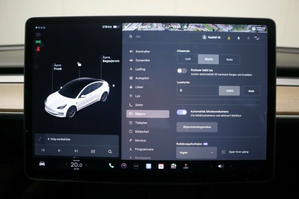Open the calendar app icon
The image size is (299, 199).
[161, 167]
